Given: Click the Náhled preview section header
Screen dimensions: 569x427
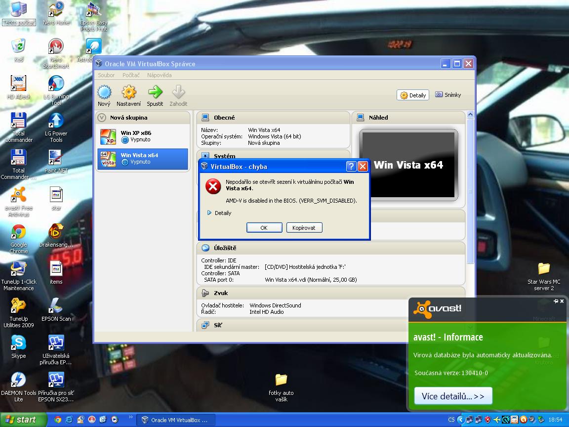Looking at the screenshot, I should [x=408, y=118].
